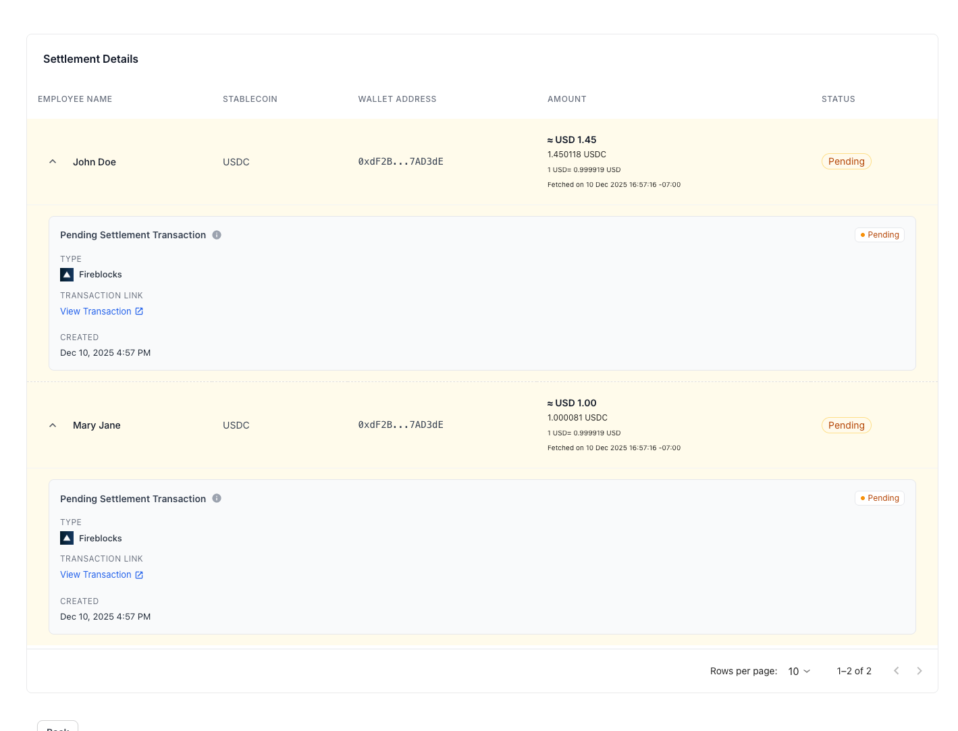Click John Doe's wallet address 0xdF2B...7AD3dE
The width and height of the screenshot is (958, 731).
[x=401, y=161]
